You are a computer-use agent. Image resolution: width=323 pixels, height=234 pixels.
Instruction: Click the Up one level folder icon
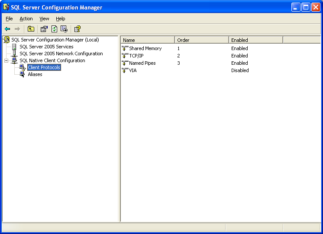coord(31,29)
